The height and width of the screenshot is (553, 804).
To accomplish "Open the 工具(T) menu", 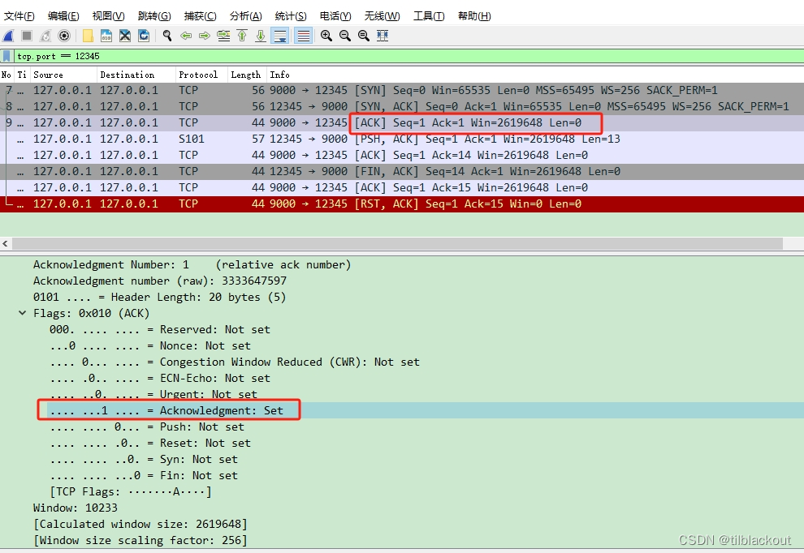I will point(429,16).
